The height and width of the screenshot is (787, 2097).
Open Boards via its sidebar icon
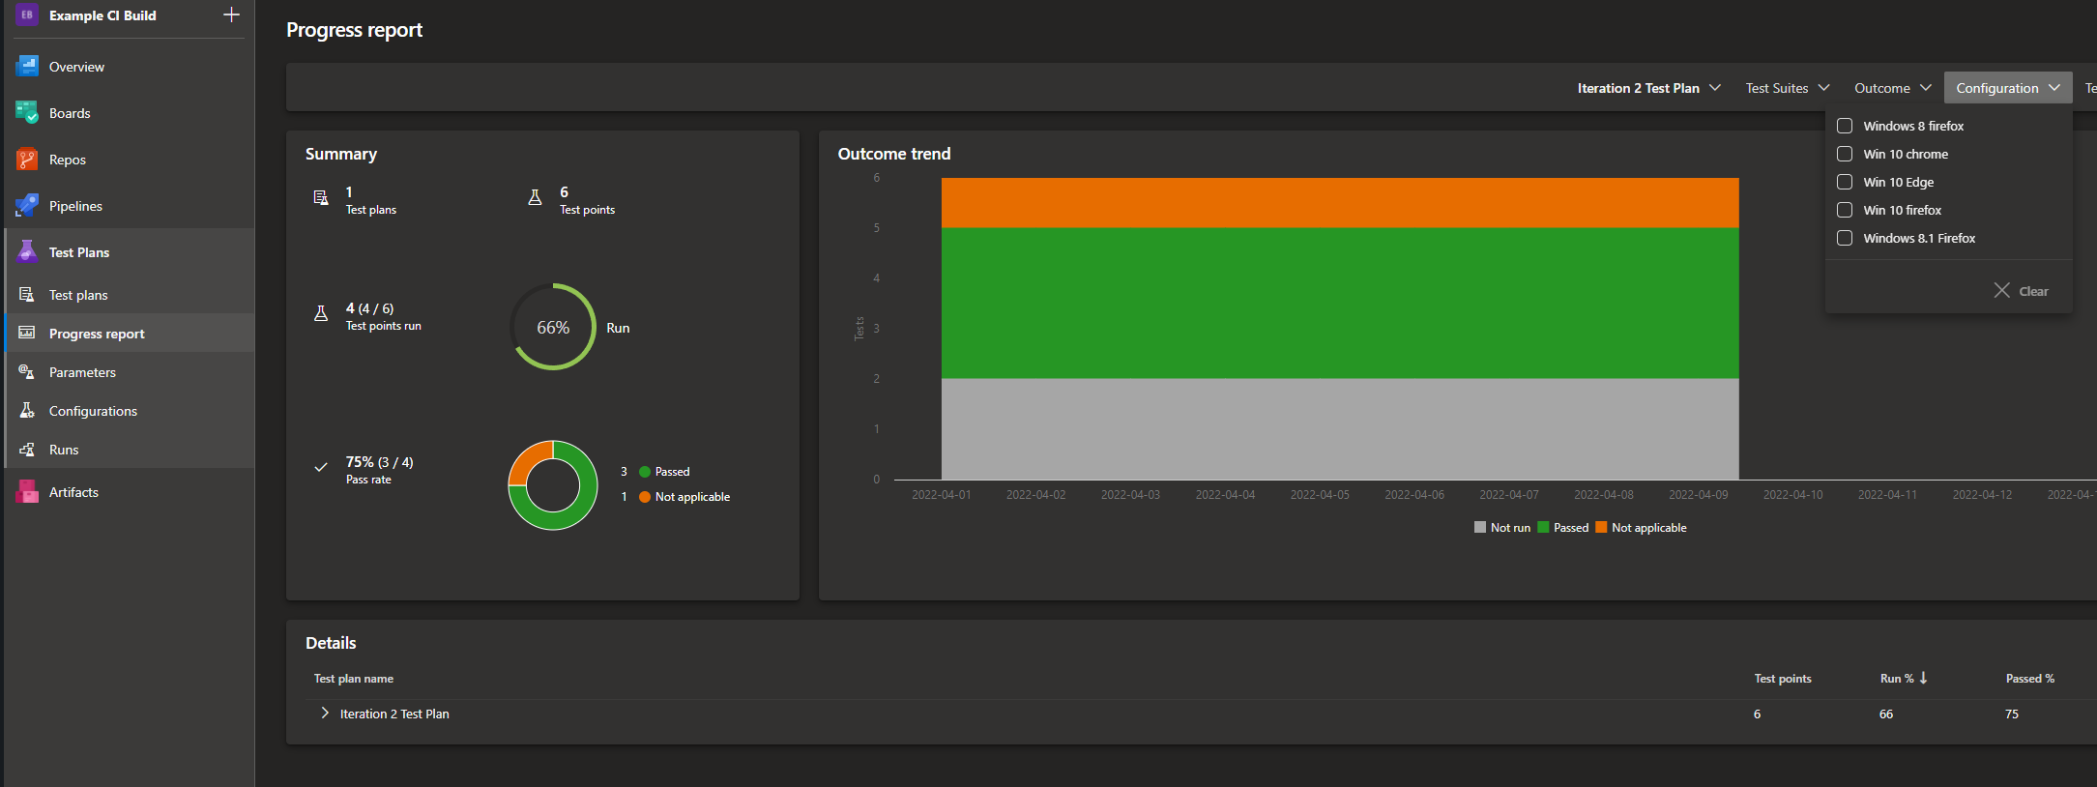[27, 113]
